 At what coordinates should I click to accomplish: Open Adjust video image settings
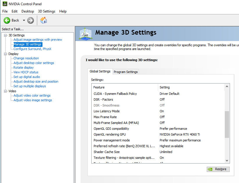pyautogui.click(x=33, y=100)
